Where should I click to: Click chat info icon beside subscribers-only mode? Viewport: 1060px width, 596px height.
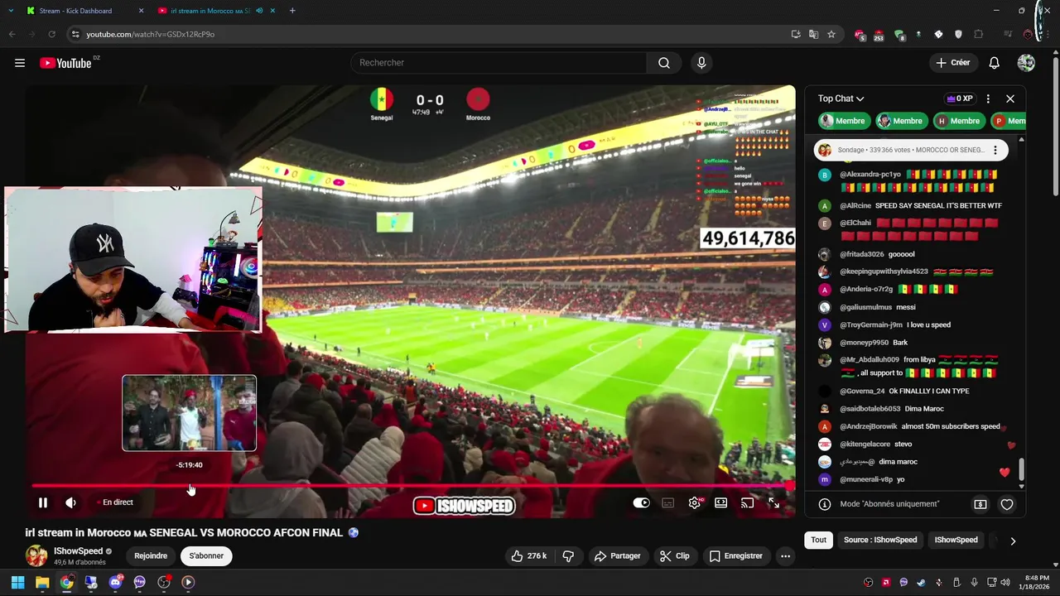click(825, 504)
